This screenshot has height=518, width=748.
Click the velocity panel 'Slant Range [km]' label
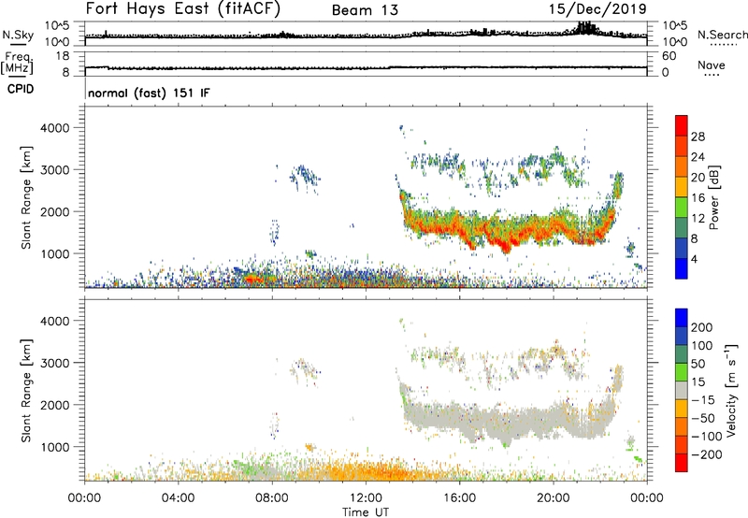[x=26, y=391]
